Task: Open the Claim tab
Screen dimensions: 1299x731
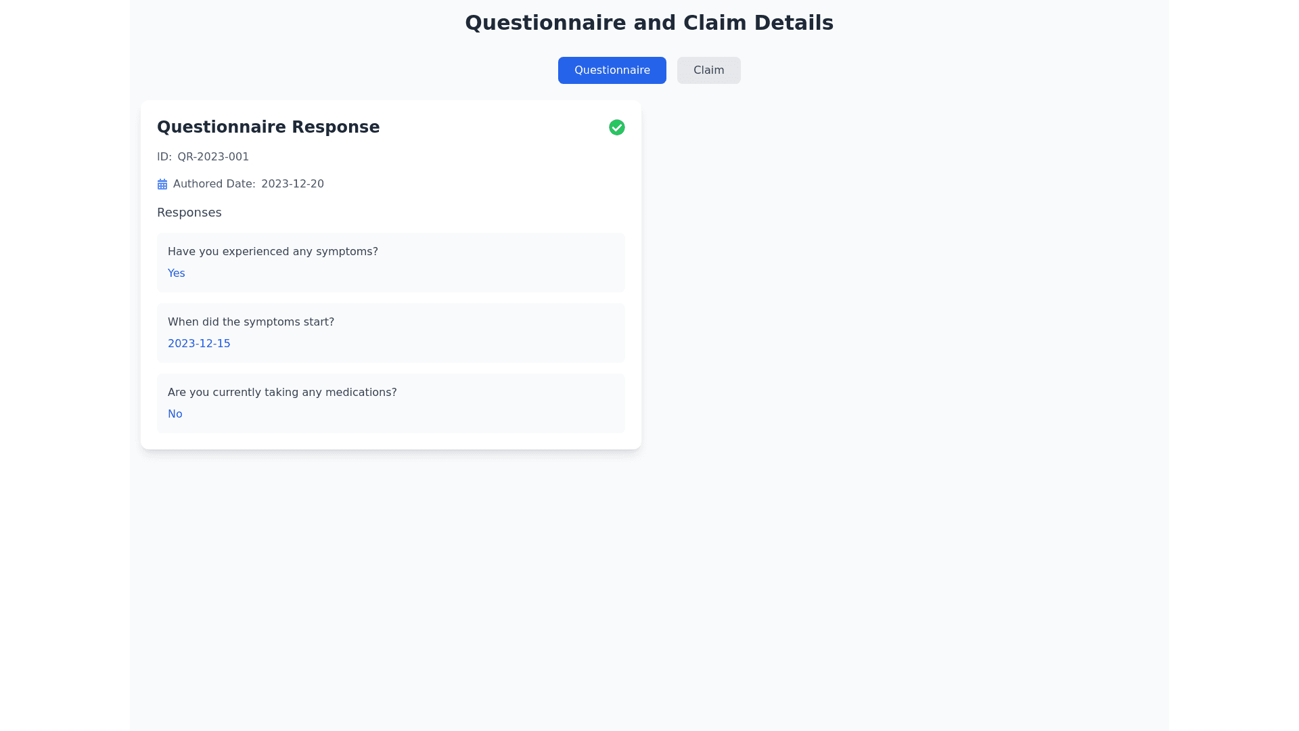Action: tap(708, 70)
